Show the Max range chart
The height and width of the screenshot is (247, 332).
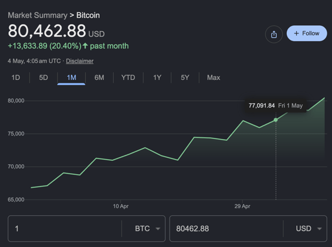pyautogui.click(x=214, y=77)
